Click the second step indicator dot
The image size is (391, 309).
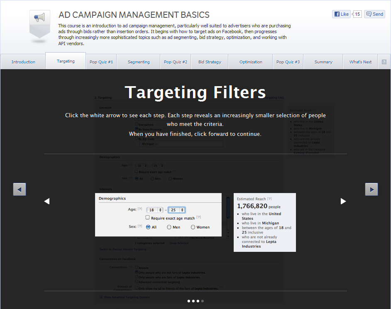(193, 301)
